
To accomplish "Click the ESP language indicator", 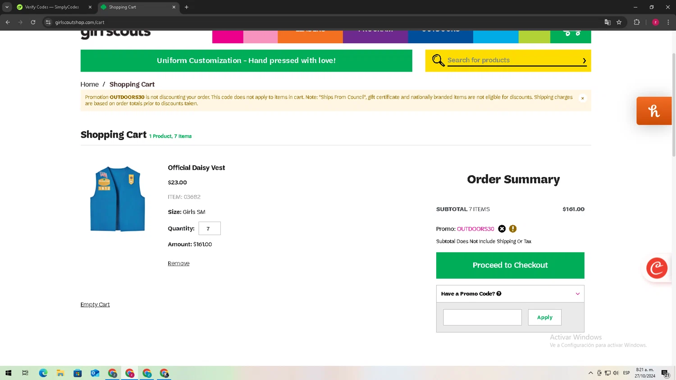I will (x=626, y=373).
